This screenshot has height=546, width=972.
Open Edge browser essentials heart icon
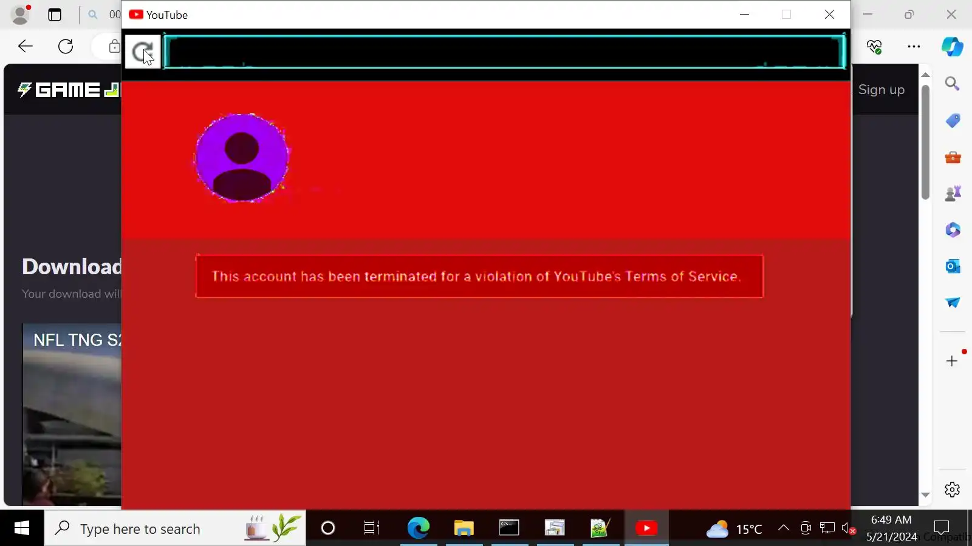pyautogui.click(x=874, y=47)
